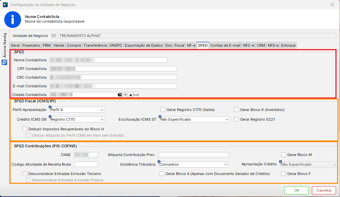Enable Gerar Registro C170 (Saída) checkbox
The image size is (340, 197).
coord(163,110)
